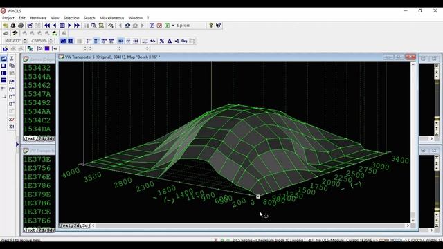Screen dimensions: 443x249
Task: Click the plus-one increment icon
Action: (x=177, y=41)
